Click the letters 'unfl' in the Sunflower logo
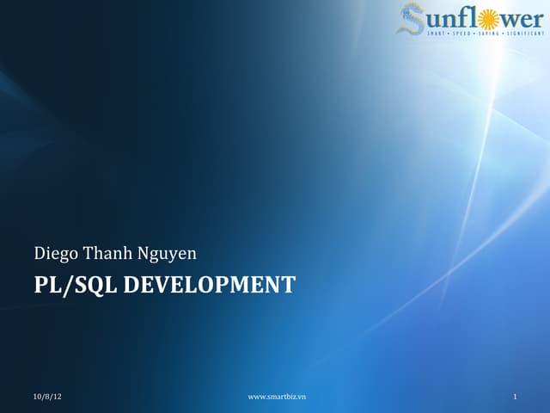This screenshot has width=550, height=413. coord(453,19)
